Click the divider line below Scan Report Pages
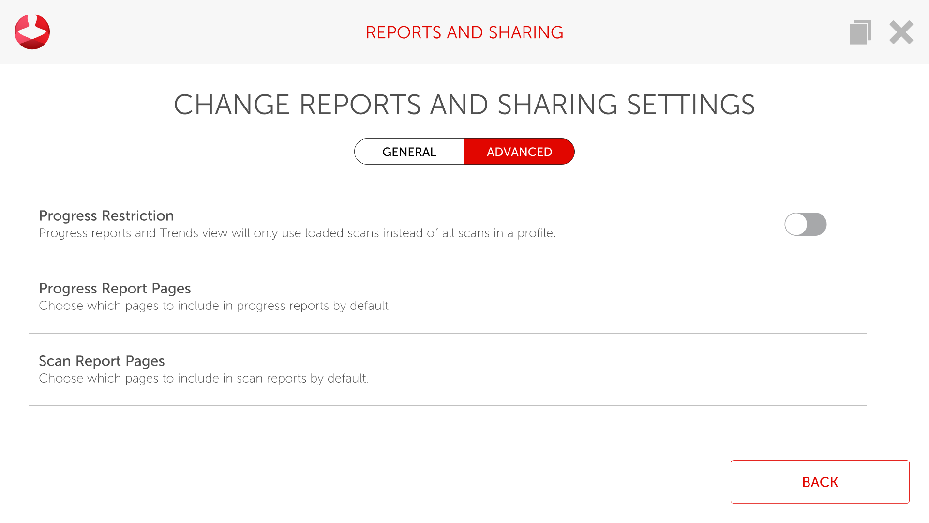929x523 pixels. pos(448,406)
